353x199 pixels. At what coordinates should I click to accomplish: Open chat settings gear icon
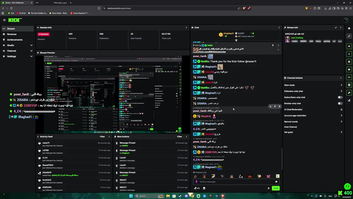tap(268, 188)
